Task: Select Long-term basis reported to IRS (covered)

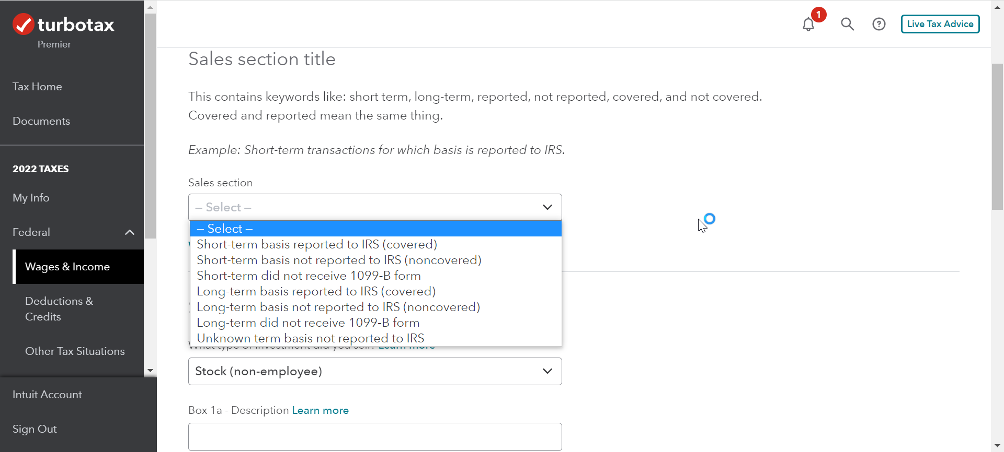Action: (x=316, y=291)
